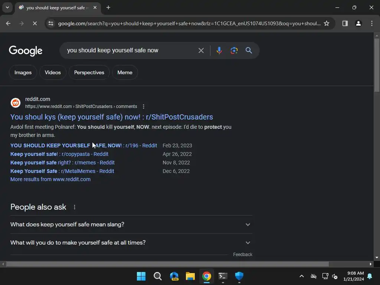Open Terminal from taskbar
This screenshot has height=285, width=380.
[223, 276]
